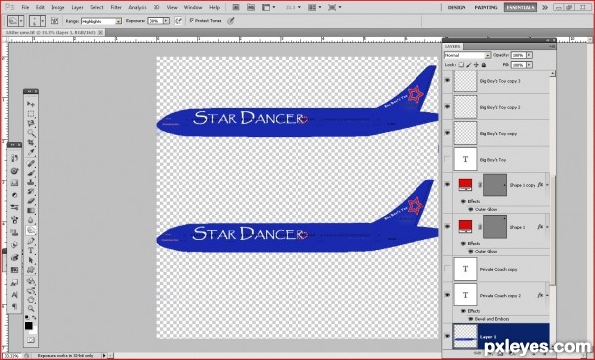Hide Big Boy's Toy copy 3 layer
Screen dimensions: 595x360
[448, 80]
